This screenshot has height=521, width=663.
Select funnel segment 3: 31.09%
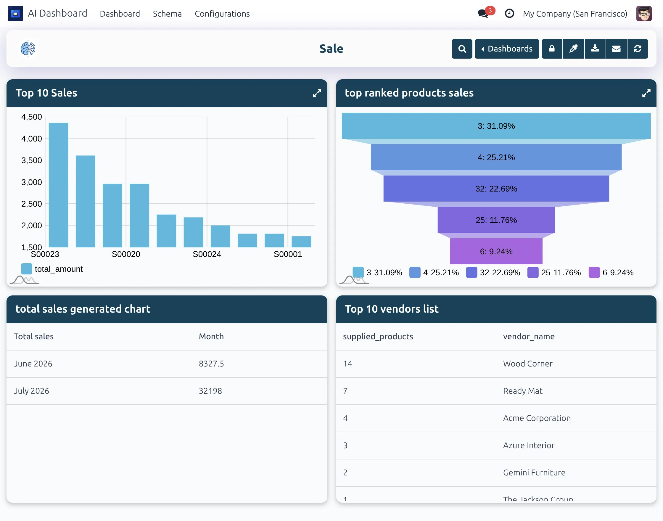(x=496, y=126)
